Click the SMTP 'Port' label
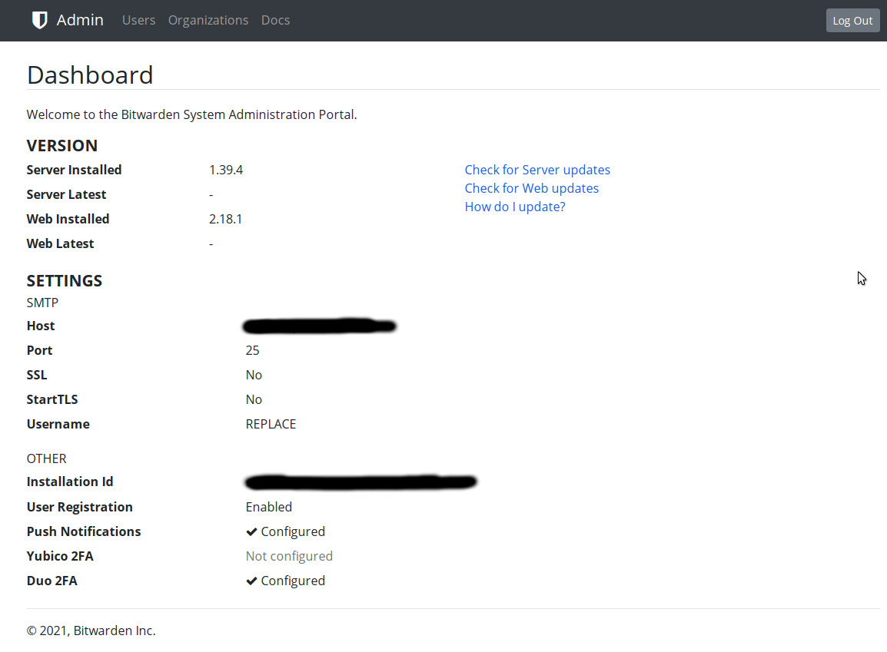 pyautogui.click(x=40, y=350)
